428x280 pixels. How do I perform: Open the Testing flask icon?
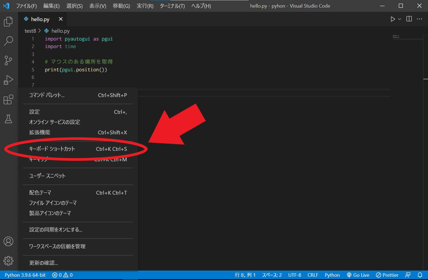pos(8,119)
